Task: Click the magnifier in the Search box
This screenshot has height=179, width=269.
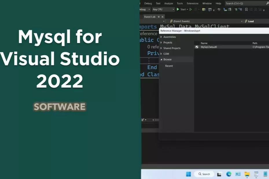Action: 268,3
